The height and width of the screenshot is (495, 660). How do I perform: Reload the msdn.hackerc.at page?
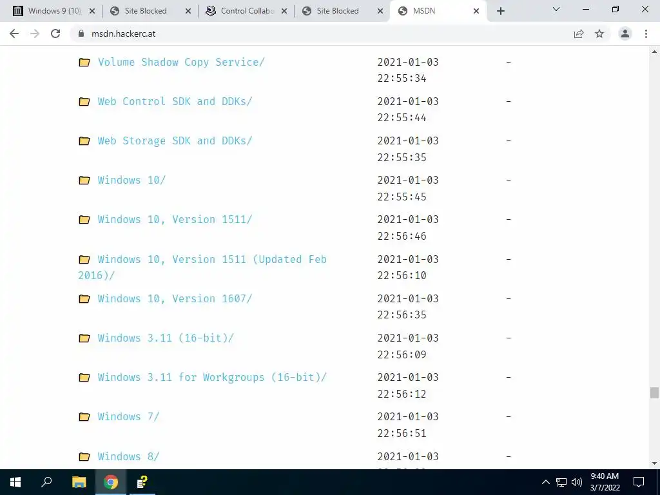click(55, 34)
